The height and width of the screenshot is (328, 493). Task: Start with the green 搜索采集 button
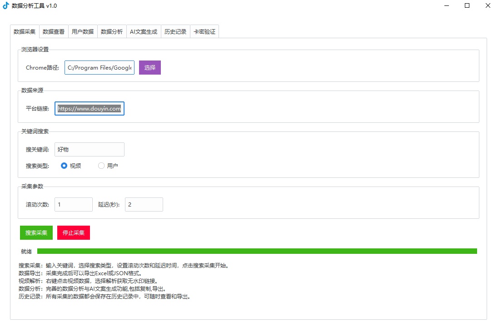pos(36,232)
